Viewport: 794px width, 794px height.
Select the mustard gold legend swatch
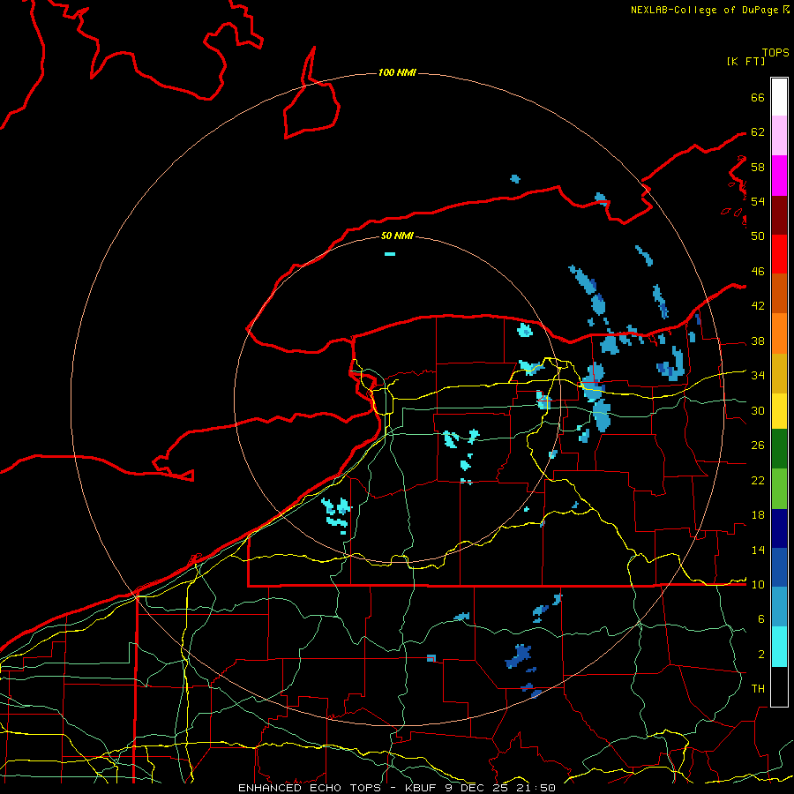pos(779,373)
